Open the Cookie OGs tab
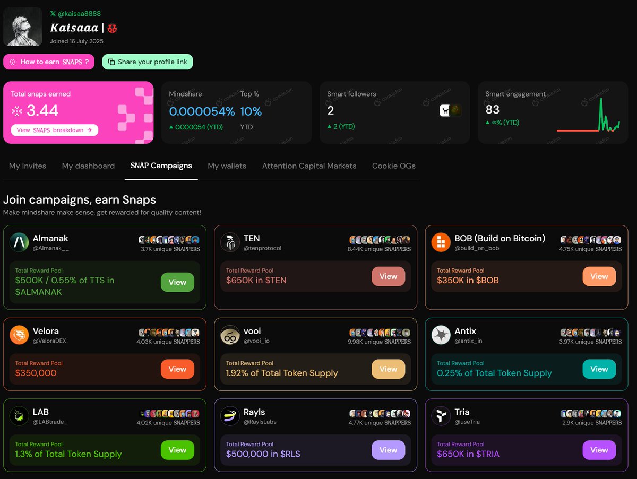The height and width of the screenshot is (479, 637). coord(394,166)
